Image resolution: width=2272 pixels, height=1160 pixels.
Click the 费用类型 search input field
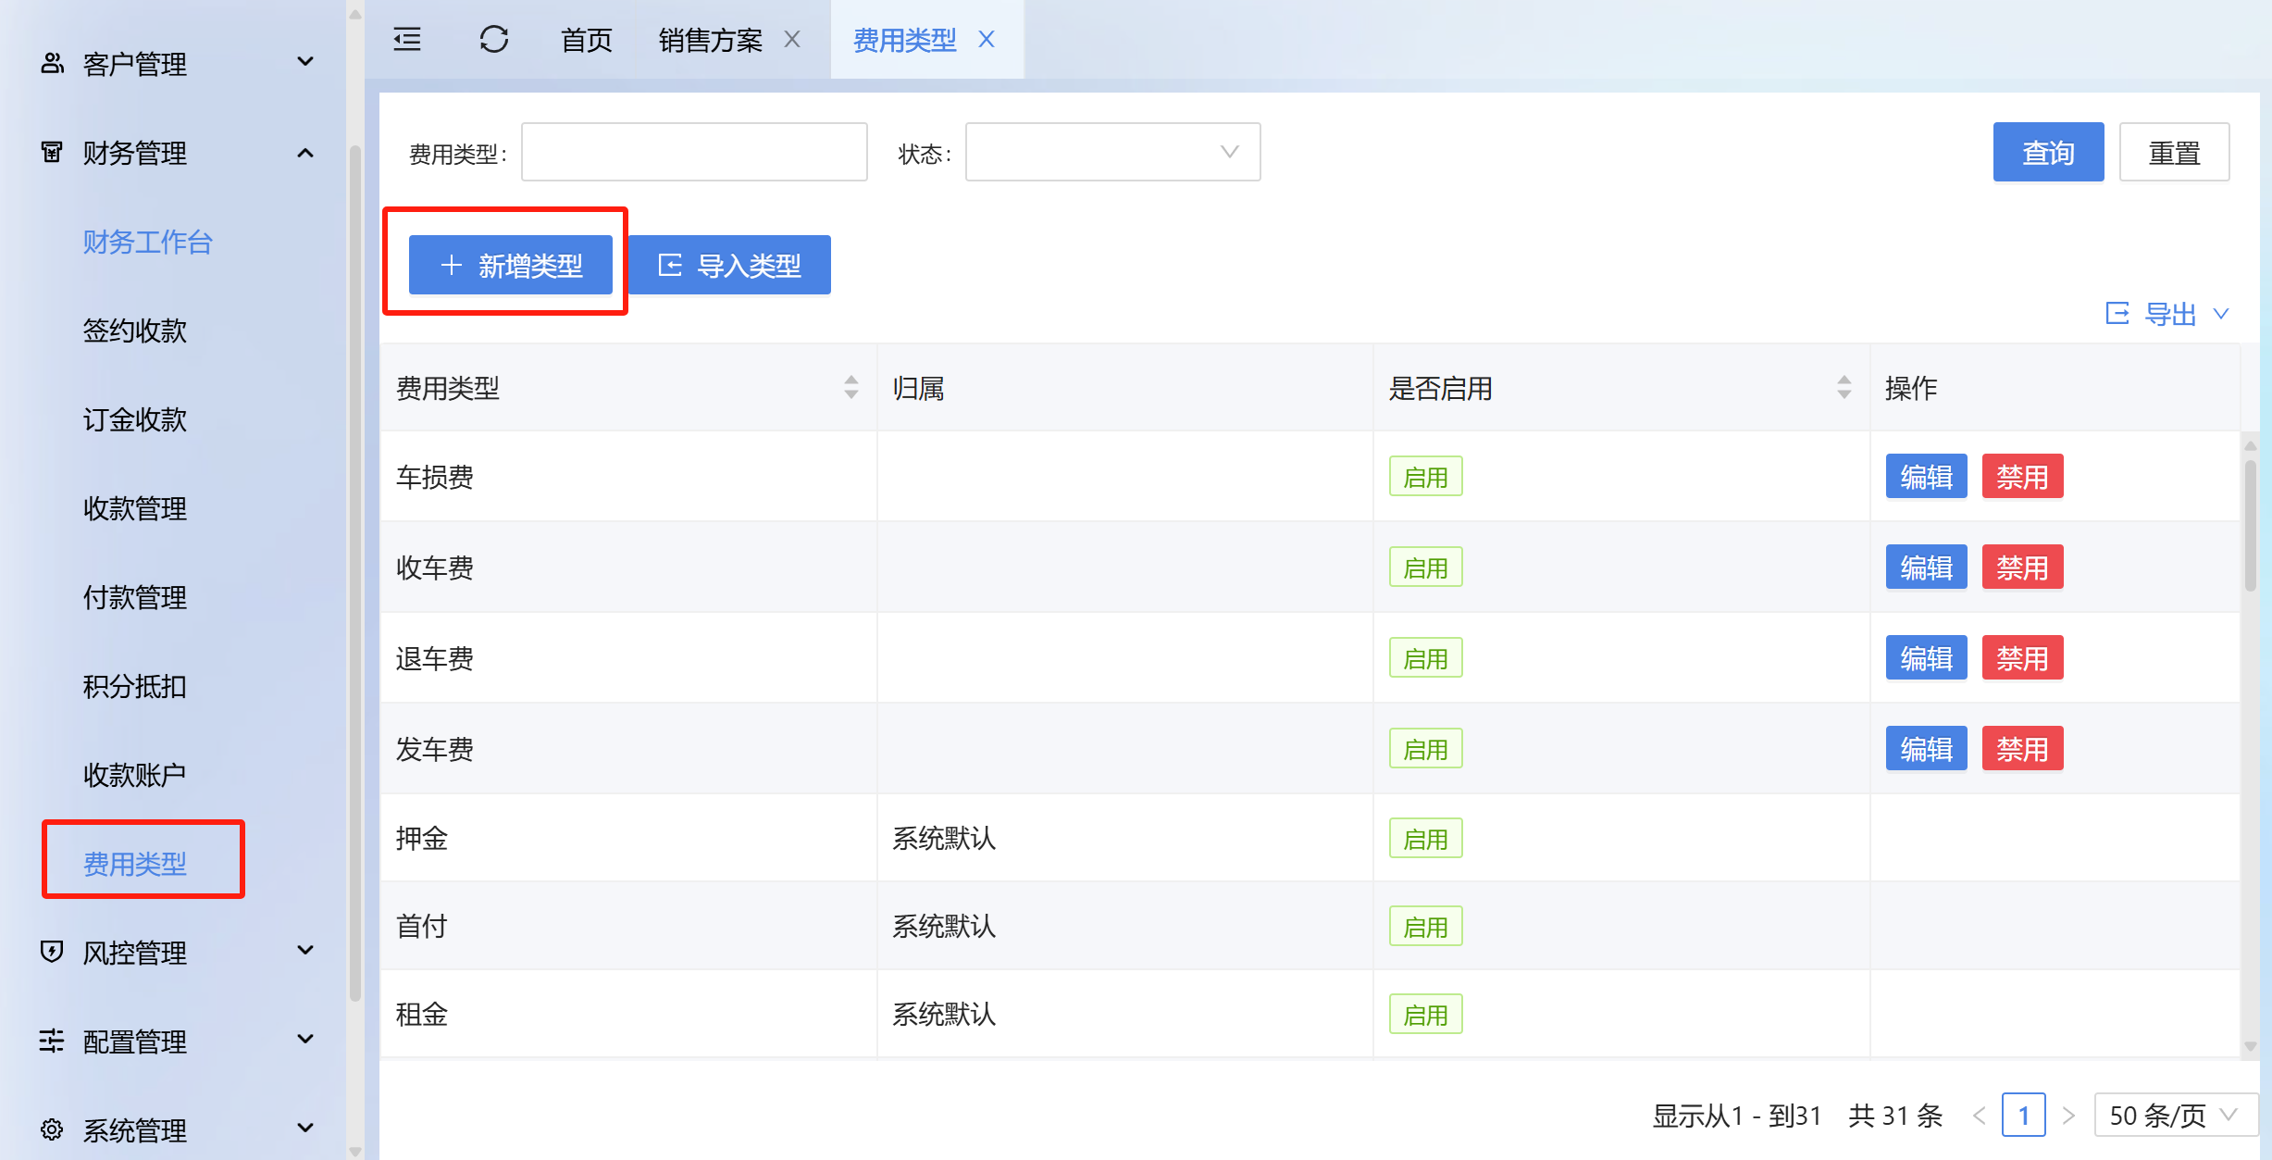coord(693,152)
